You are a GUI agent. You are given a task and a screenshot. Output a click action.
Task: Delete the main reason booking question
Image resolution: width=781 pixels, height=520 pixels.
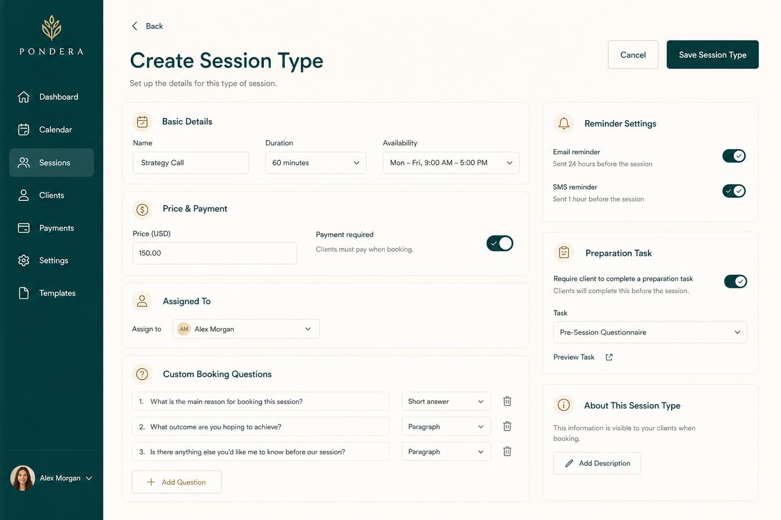coord(507,401)
